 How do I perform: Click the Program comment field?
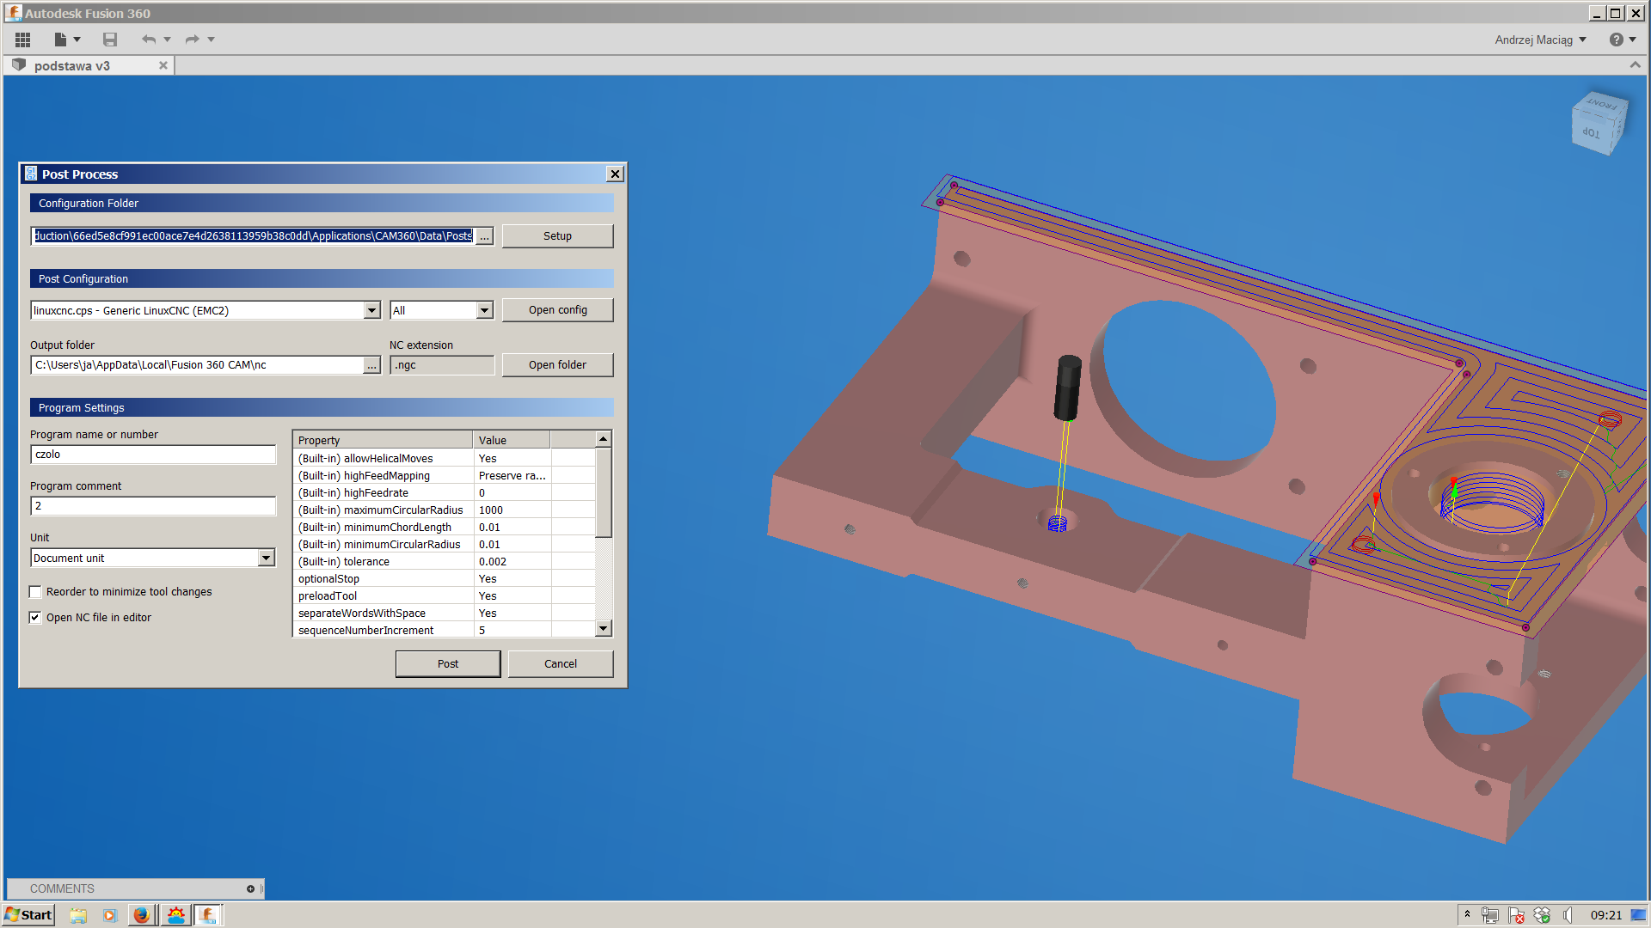pyautogui.click(x=153, y=506)
